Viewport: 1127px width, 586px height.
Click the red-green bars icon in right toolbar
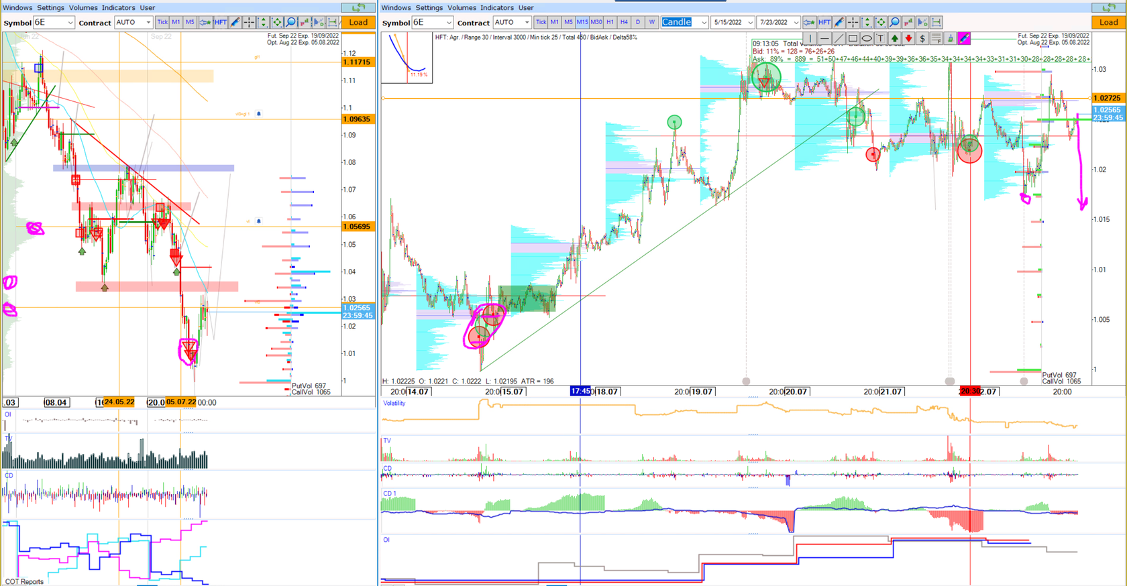(x=908, y=22)
